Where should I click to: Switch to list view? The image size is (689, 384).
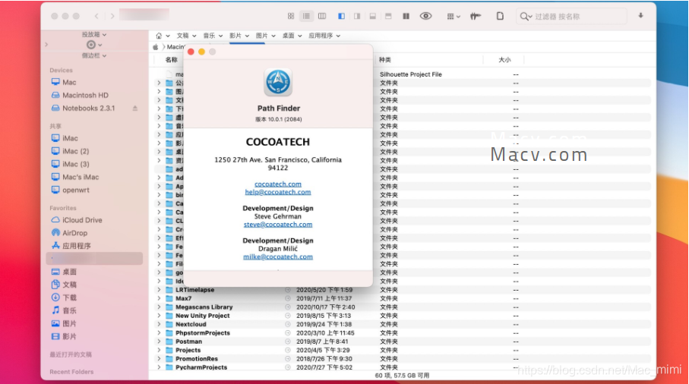coord(306,16)
